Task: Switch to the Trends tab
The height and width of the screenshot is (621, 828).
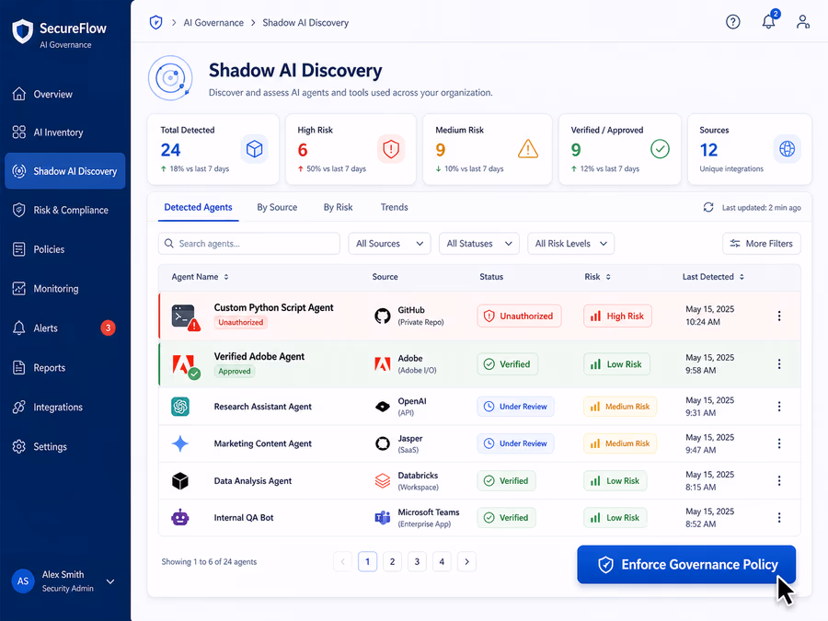Action: (394, 207)
